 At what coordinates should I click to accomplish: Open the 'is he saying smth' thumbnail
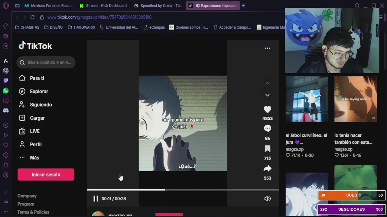coord(356,99)
